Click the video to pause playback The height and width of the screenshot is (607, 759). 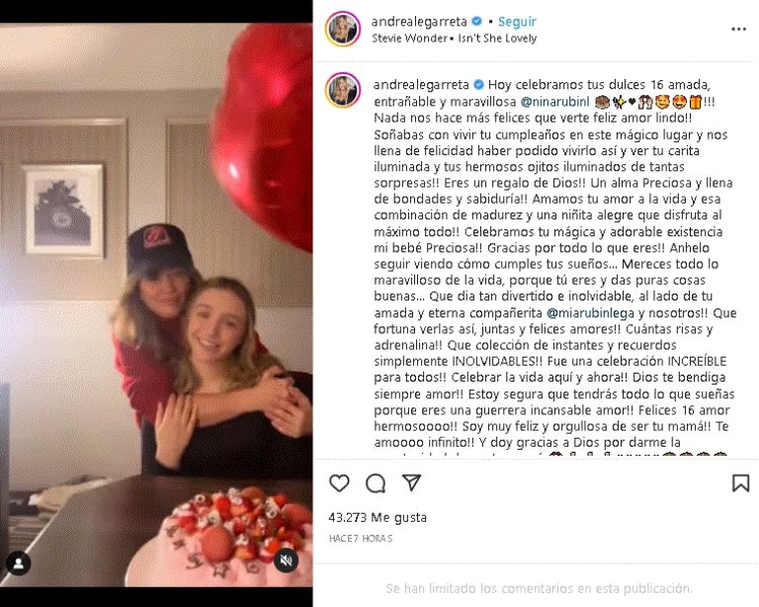tap(156, 304)
